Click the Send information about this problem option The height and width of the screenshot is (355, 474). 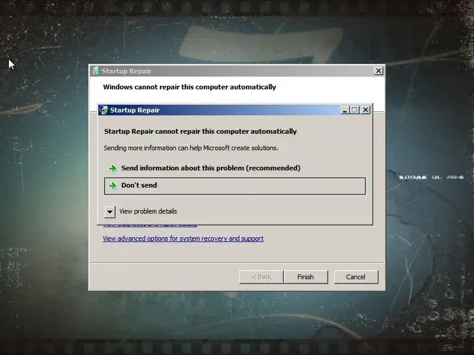235,168
